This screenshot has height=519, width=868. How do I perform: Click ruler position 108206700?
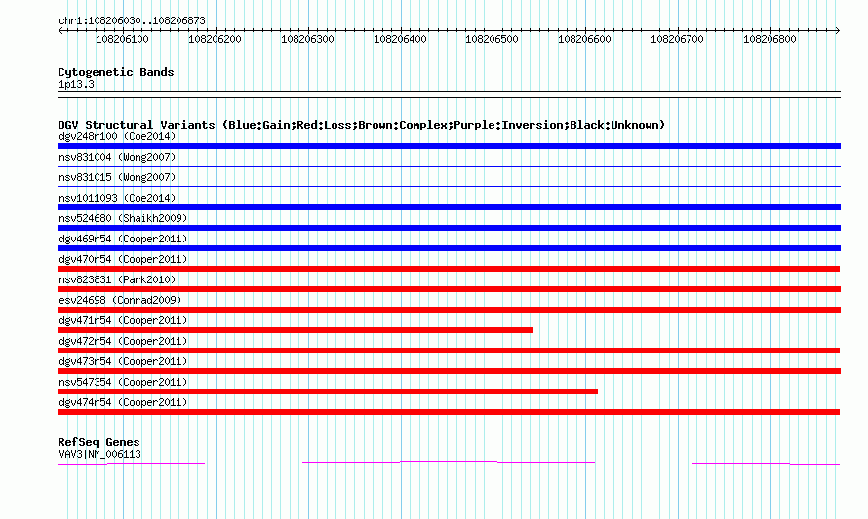click(x=677, y=39)
